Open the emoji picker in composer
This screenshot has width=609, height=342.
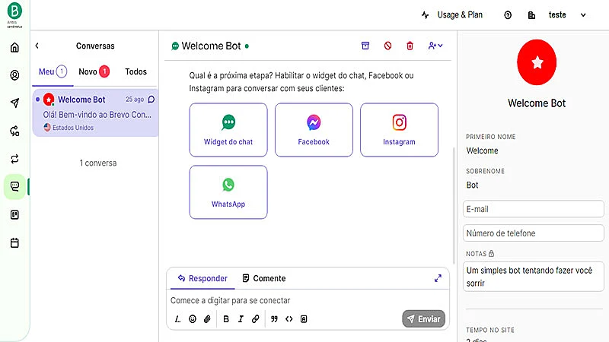coord(193,319)
